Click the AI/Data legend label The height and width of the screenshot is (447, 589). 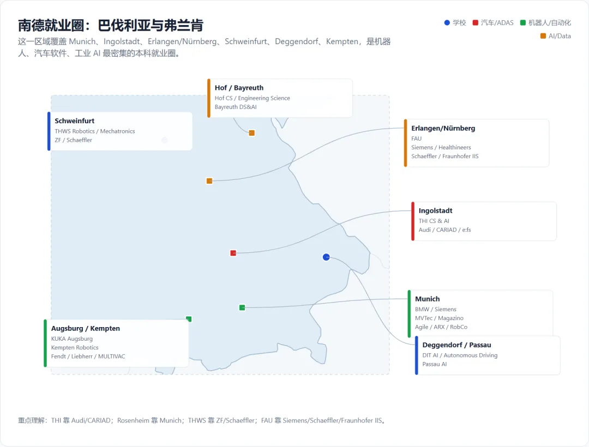560,36
